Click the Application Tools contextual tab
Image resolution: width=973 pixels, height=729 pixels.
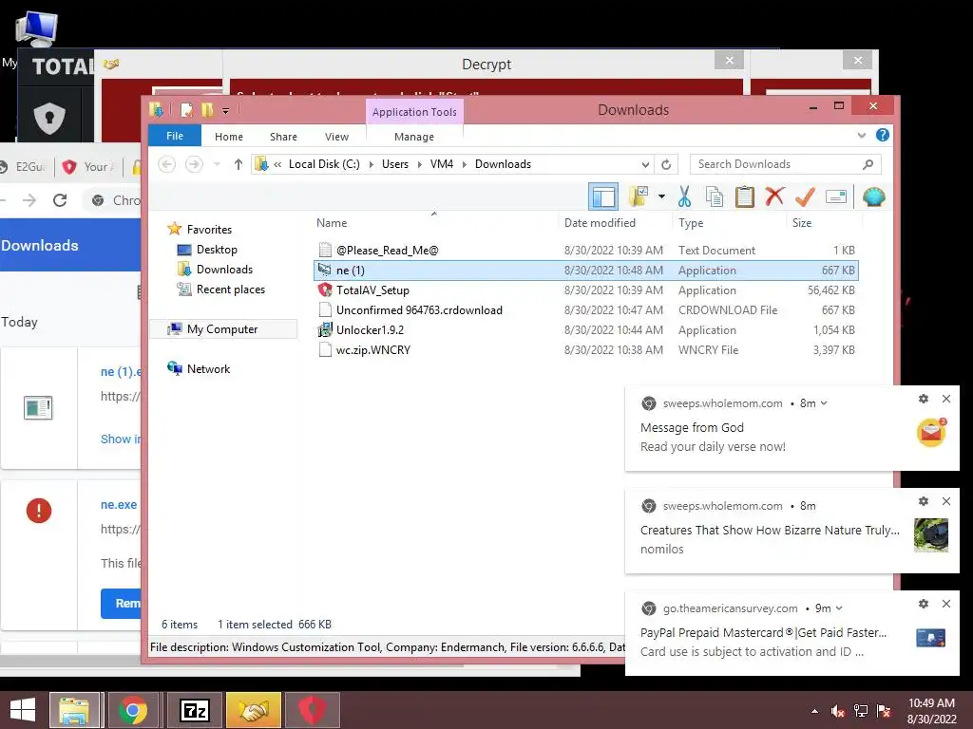click(x=414, y=112)
